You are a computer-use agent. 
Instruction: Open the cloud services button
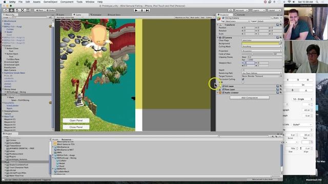(x=231, y=10)
